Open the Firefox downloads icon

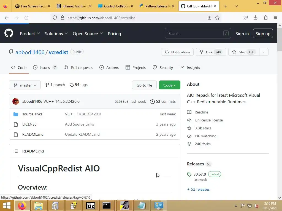click(x=255, y=18)
